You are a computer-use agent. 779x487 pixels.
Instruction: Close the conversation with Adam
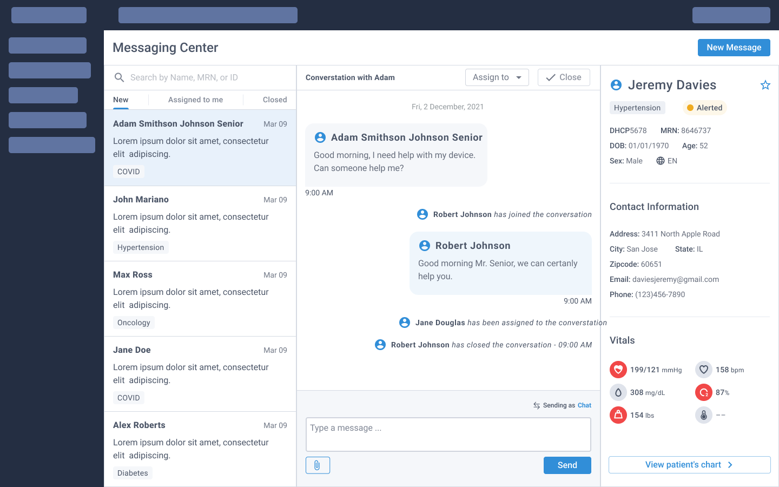(x=564, y=77)
